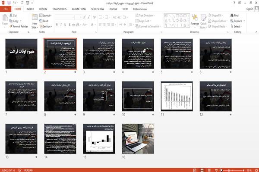The width and height of the screenshot is (259, 172).
Task: Toggle bullet list button
Action: click(101, 17)
